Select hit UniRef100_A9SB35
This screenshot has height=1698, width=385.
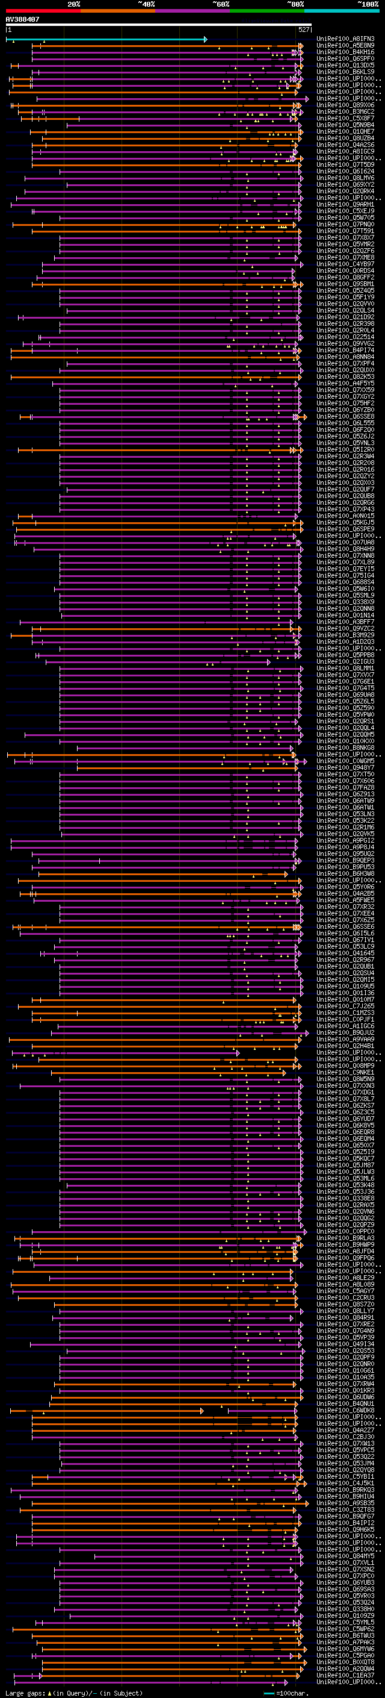tap(345, 1503)
